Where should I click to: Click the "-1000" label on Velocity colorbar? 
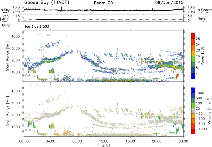[x=201, y=129]
